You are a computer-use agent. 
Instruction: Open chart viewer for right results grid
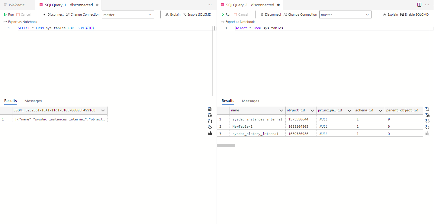(427, 133)
